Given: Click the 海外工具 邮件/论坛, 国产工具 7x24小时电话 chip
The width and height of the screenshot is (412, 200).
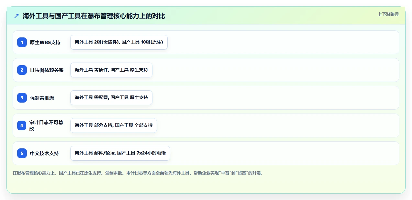Looking at the screenshot, I should tap(120, 153).
